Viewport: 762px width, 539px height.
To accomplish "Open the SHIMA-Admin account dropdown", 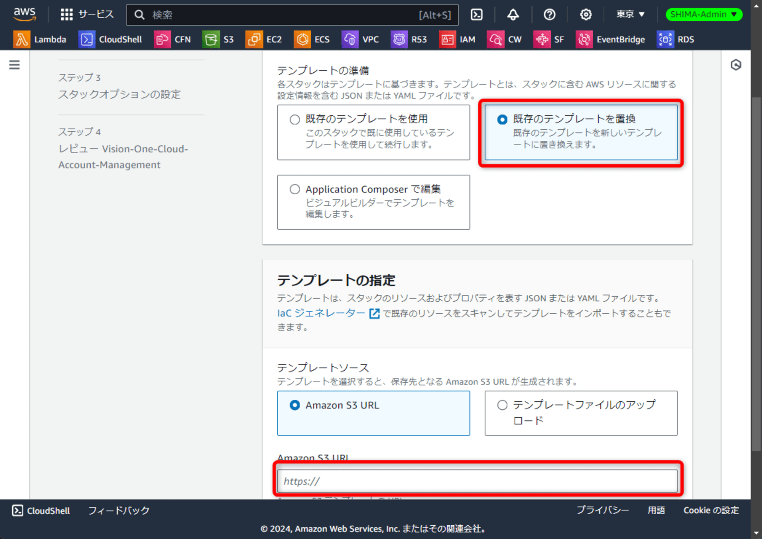I will pos(704,14).
